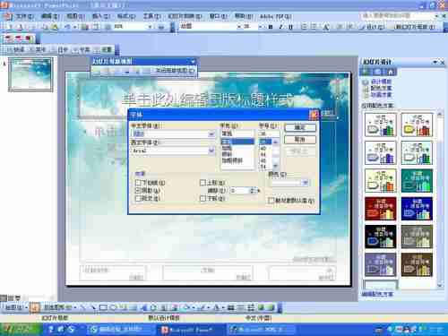Cancel Font dialog with 取消 button
Screen dimensions: 448x336
pos(300,140)
